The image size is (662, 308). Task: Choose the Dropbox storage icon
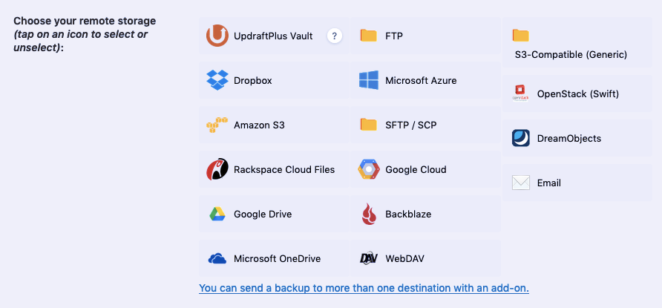217,80
